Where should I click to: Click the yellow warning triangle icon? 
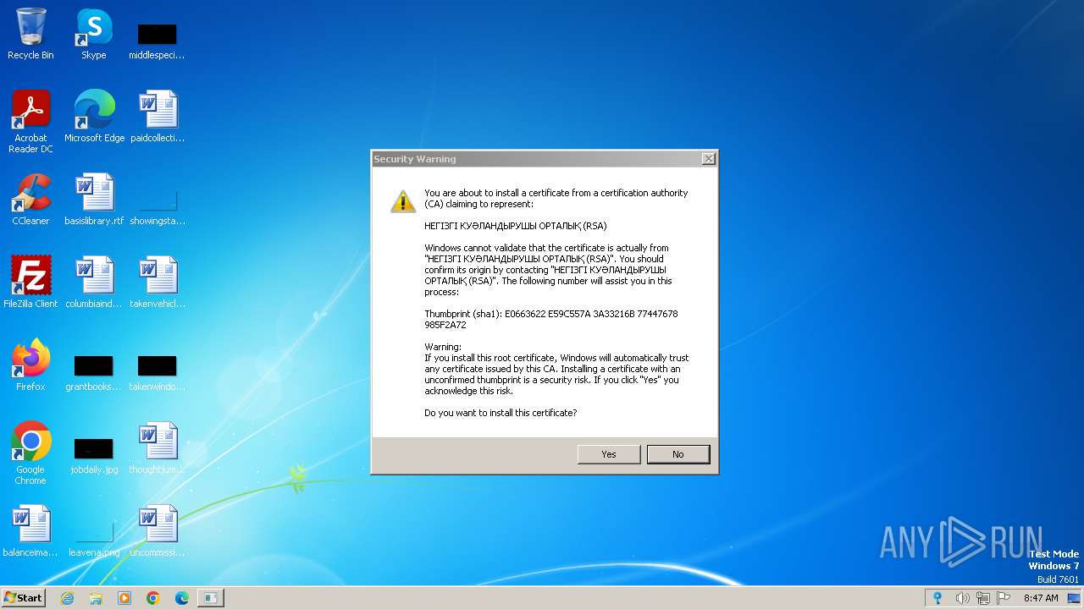coord(403,201)
